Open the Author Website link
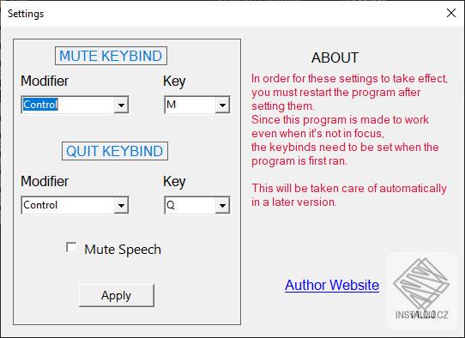465x338 pixels. tap(332, 285)
